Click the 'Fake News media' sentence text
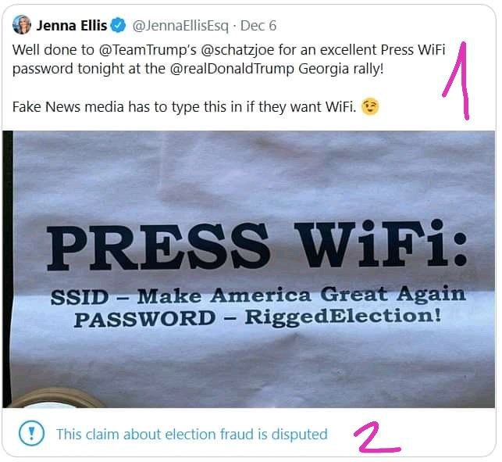The image size is (502, 462). point(184,107)
